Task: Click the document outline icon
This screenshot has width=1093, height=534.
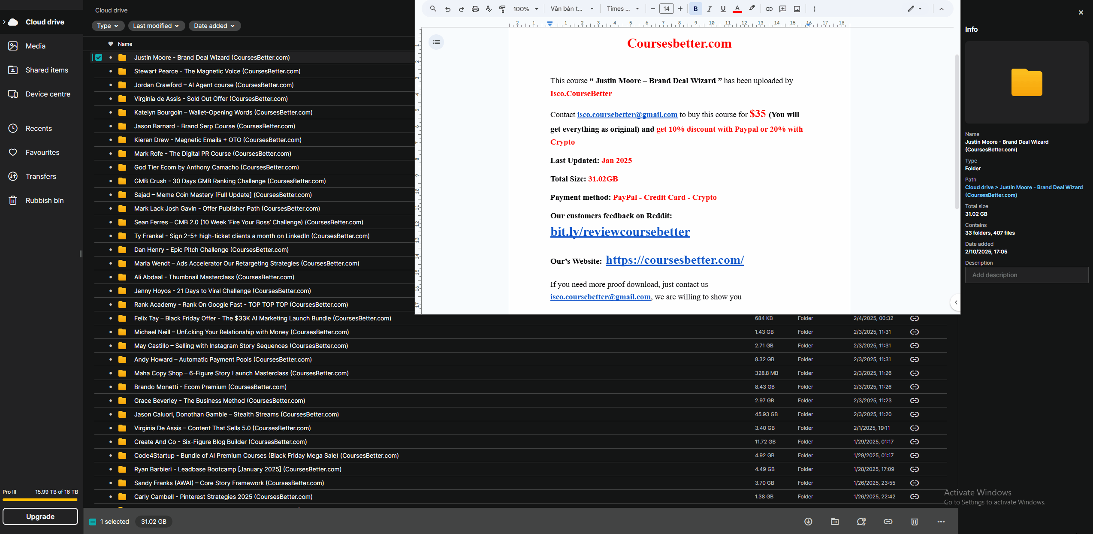Action: [436, 42]
